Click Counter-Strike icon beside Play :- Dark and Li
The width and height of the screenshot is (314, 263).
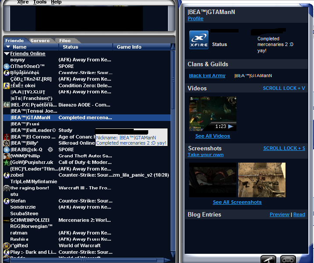click(x=7, y=252)
